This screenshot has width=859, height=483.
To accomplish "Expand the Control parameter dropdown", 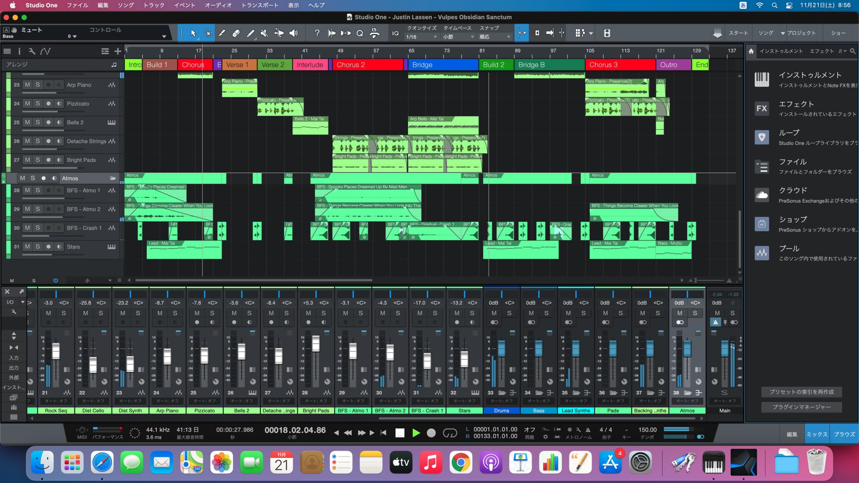I will click(164, 36).
